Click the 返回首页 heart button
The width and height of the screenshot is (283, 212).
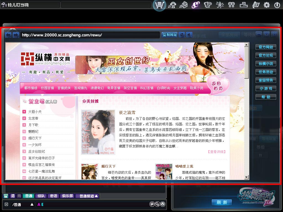coord(218,86)
